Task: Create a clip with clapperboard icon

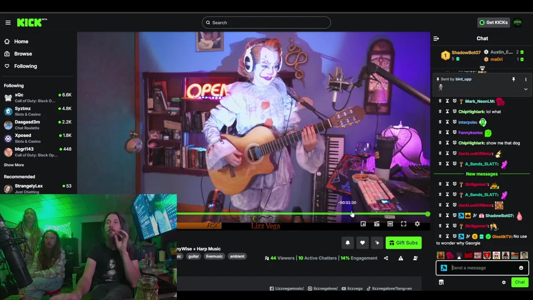Action: 377,224
